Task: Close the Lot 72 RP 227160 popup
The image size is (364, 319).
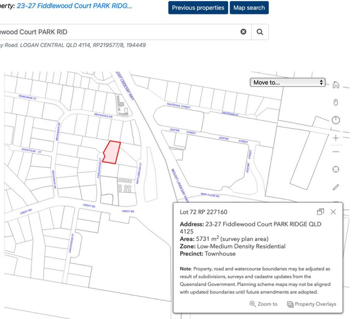Action: point(333,212)
